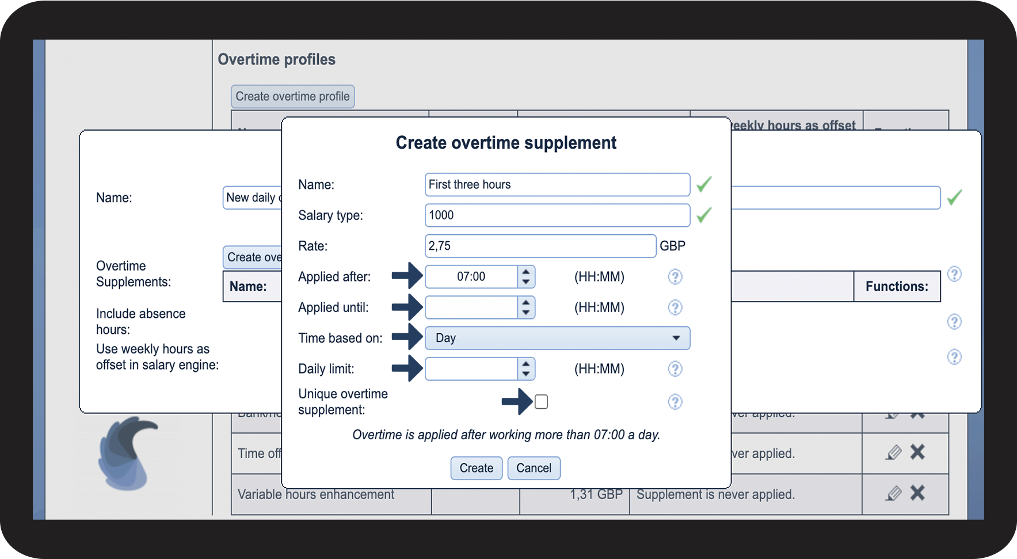Screen dimensions: 1017x559
Task: Open help for Unique overtime supplement
Action: pyautogui.click(x=675, y=402)
